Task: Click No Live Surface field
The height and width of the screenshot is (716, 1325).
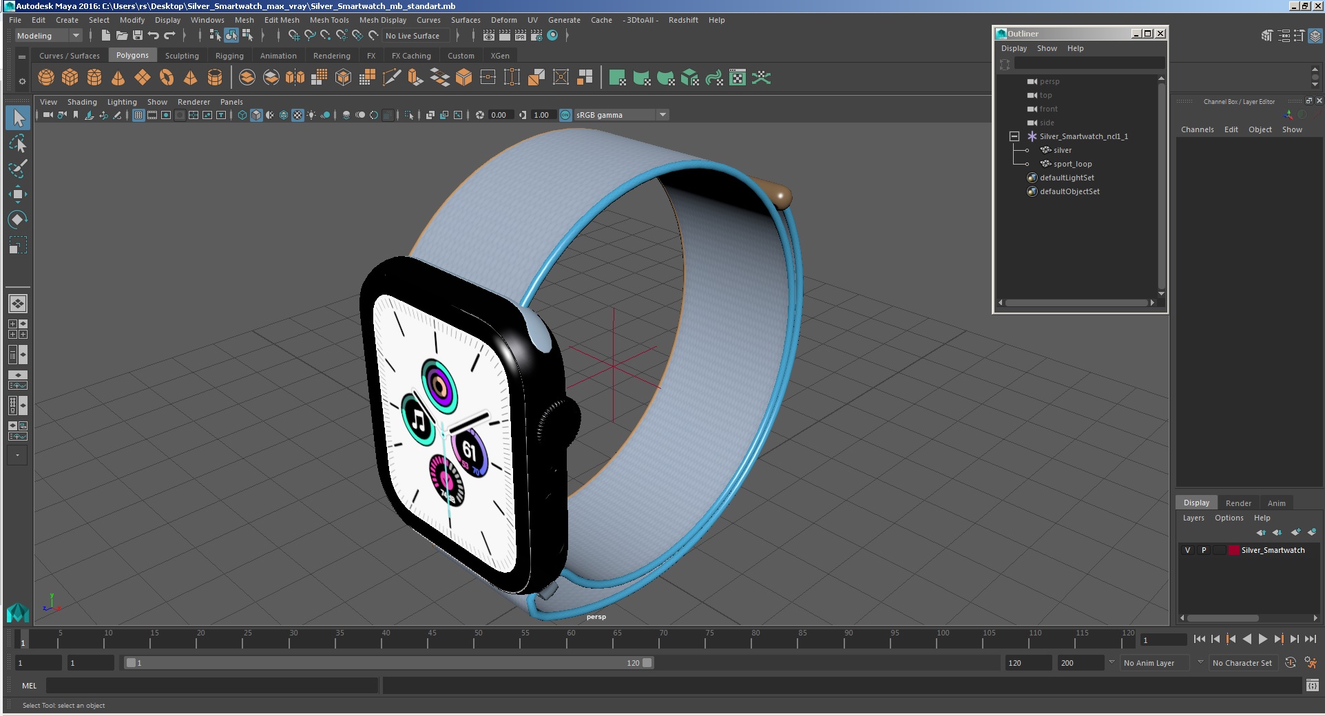Action: click(x=416, y=36)
